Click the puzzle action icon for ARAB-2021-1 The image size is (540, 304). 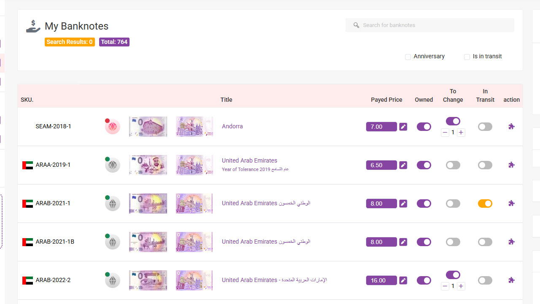click(x=511, y=203)
